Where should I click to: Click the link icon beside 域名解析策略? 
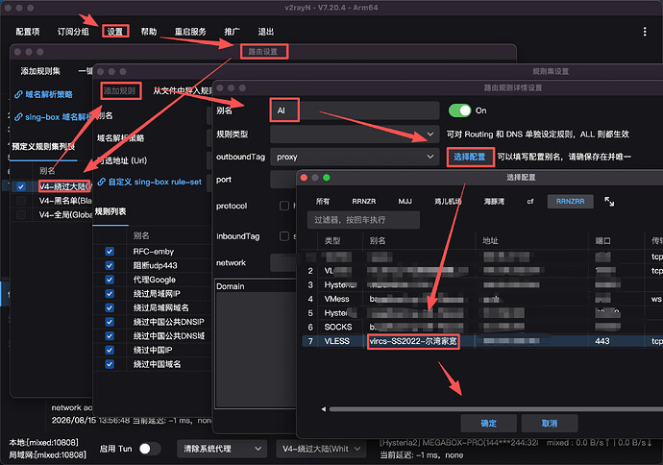18,95
